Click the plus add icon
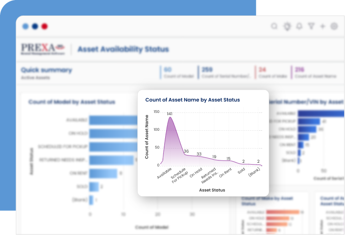This screenshot has height=235, width=345. point(323,27)
